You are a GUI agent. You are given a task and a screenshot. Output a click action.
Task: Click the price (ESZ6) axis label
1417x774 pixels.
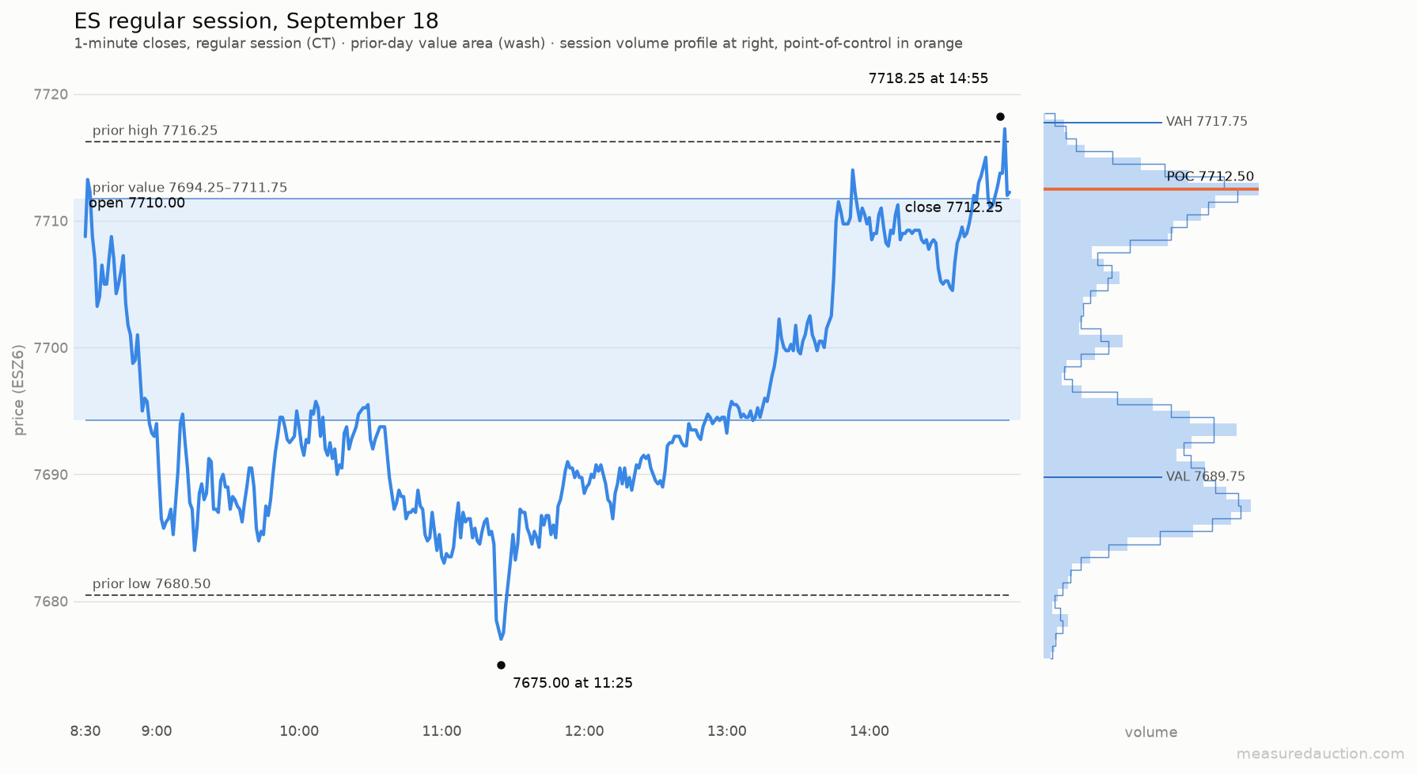click(19, 389)
